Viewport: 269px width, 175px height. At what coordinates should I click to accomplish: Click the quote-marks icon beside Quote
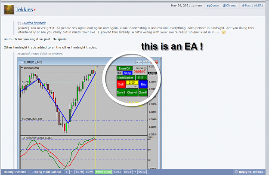point(208,6)
